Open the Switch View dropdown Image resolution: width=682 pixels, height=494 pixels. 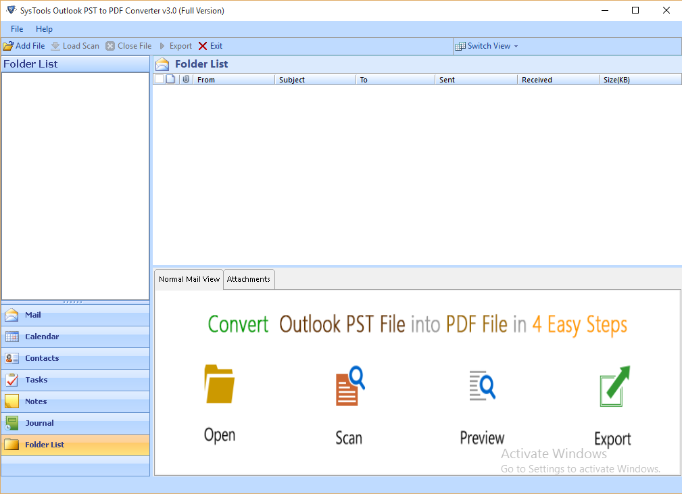(x=487, y=45)
